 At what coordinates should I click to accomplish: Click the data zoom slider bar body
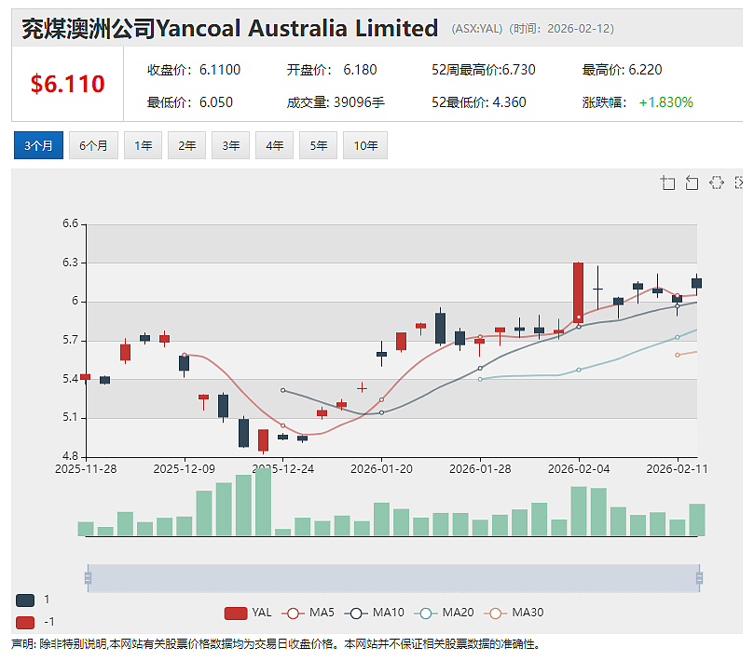393,578
